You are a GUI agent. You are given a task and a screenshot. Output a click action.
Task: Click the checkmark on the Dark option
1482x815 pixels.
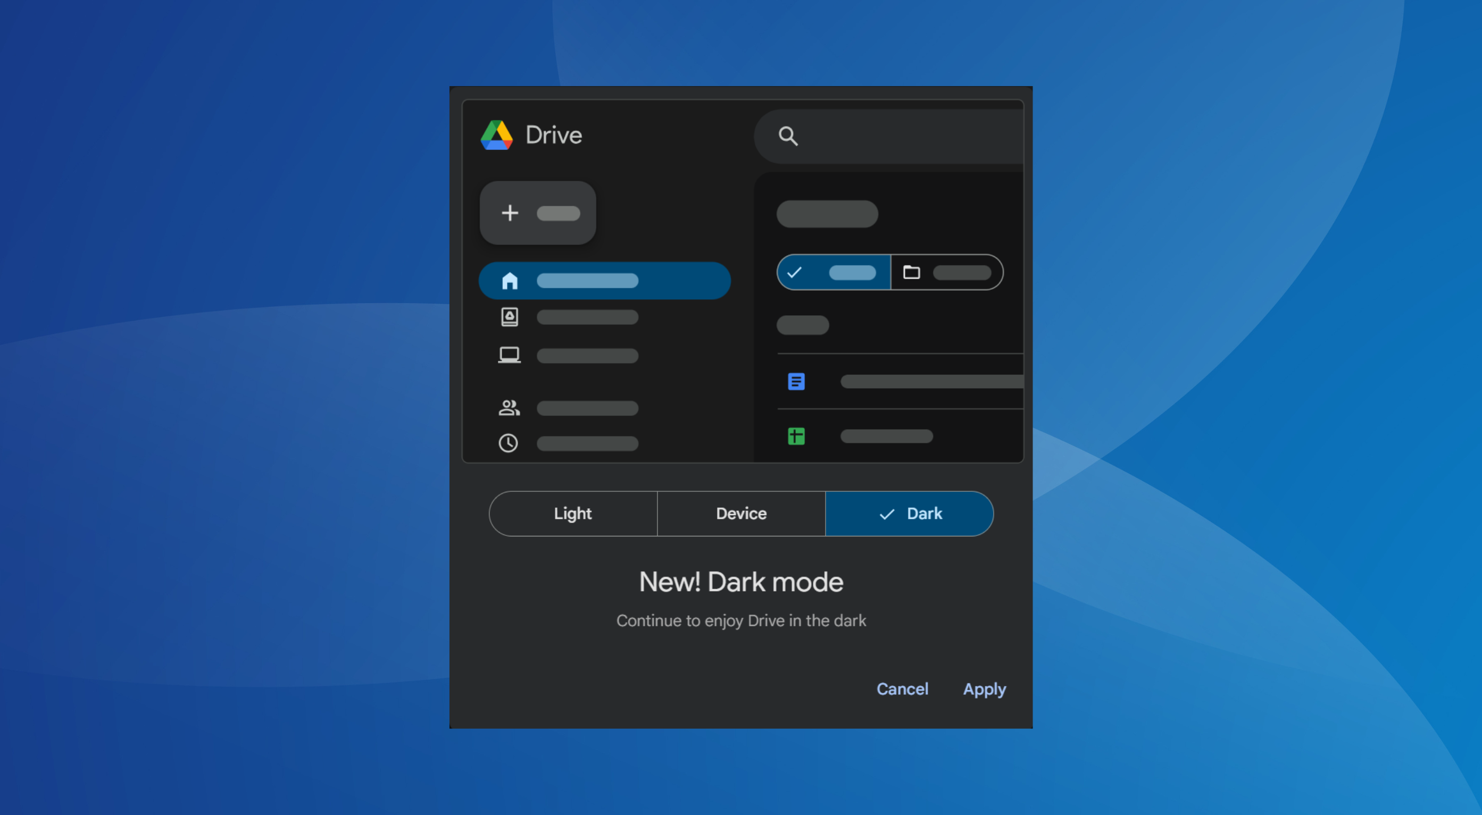887,514
